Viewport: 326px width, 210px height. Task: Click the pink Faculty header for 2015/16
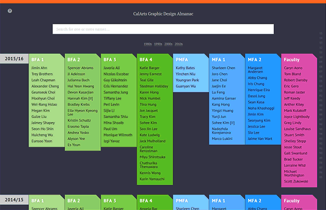[291, 60]
